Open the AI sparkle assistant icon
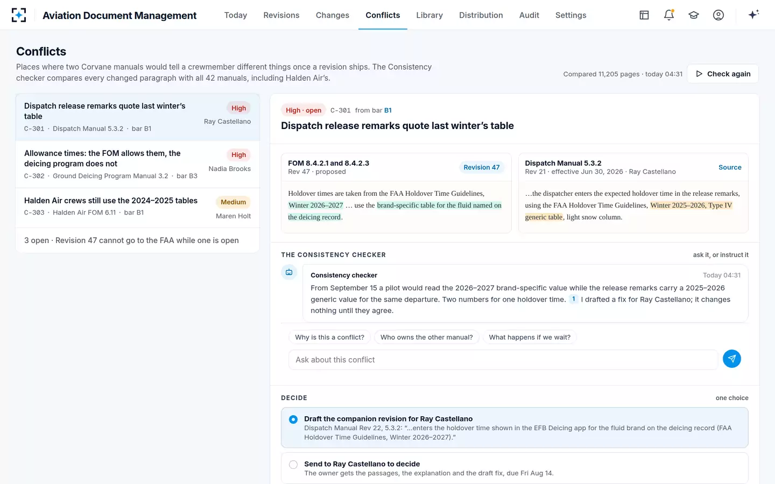This screenshot has height=484, width=775. coord(753,15)
